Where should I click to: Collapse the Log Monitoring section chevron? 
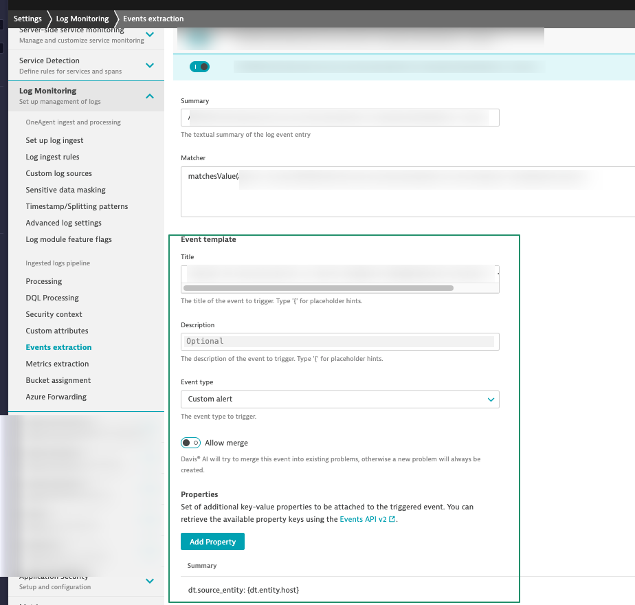(150, 96)
